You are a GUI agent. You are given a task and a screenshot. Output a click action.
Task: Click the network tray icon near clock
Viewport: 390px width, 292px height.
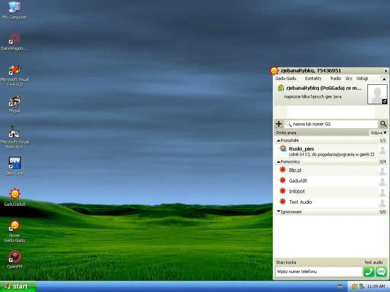(x=362, y=287)
